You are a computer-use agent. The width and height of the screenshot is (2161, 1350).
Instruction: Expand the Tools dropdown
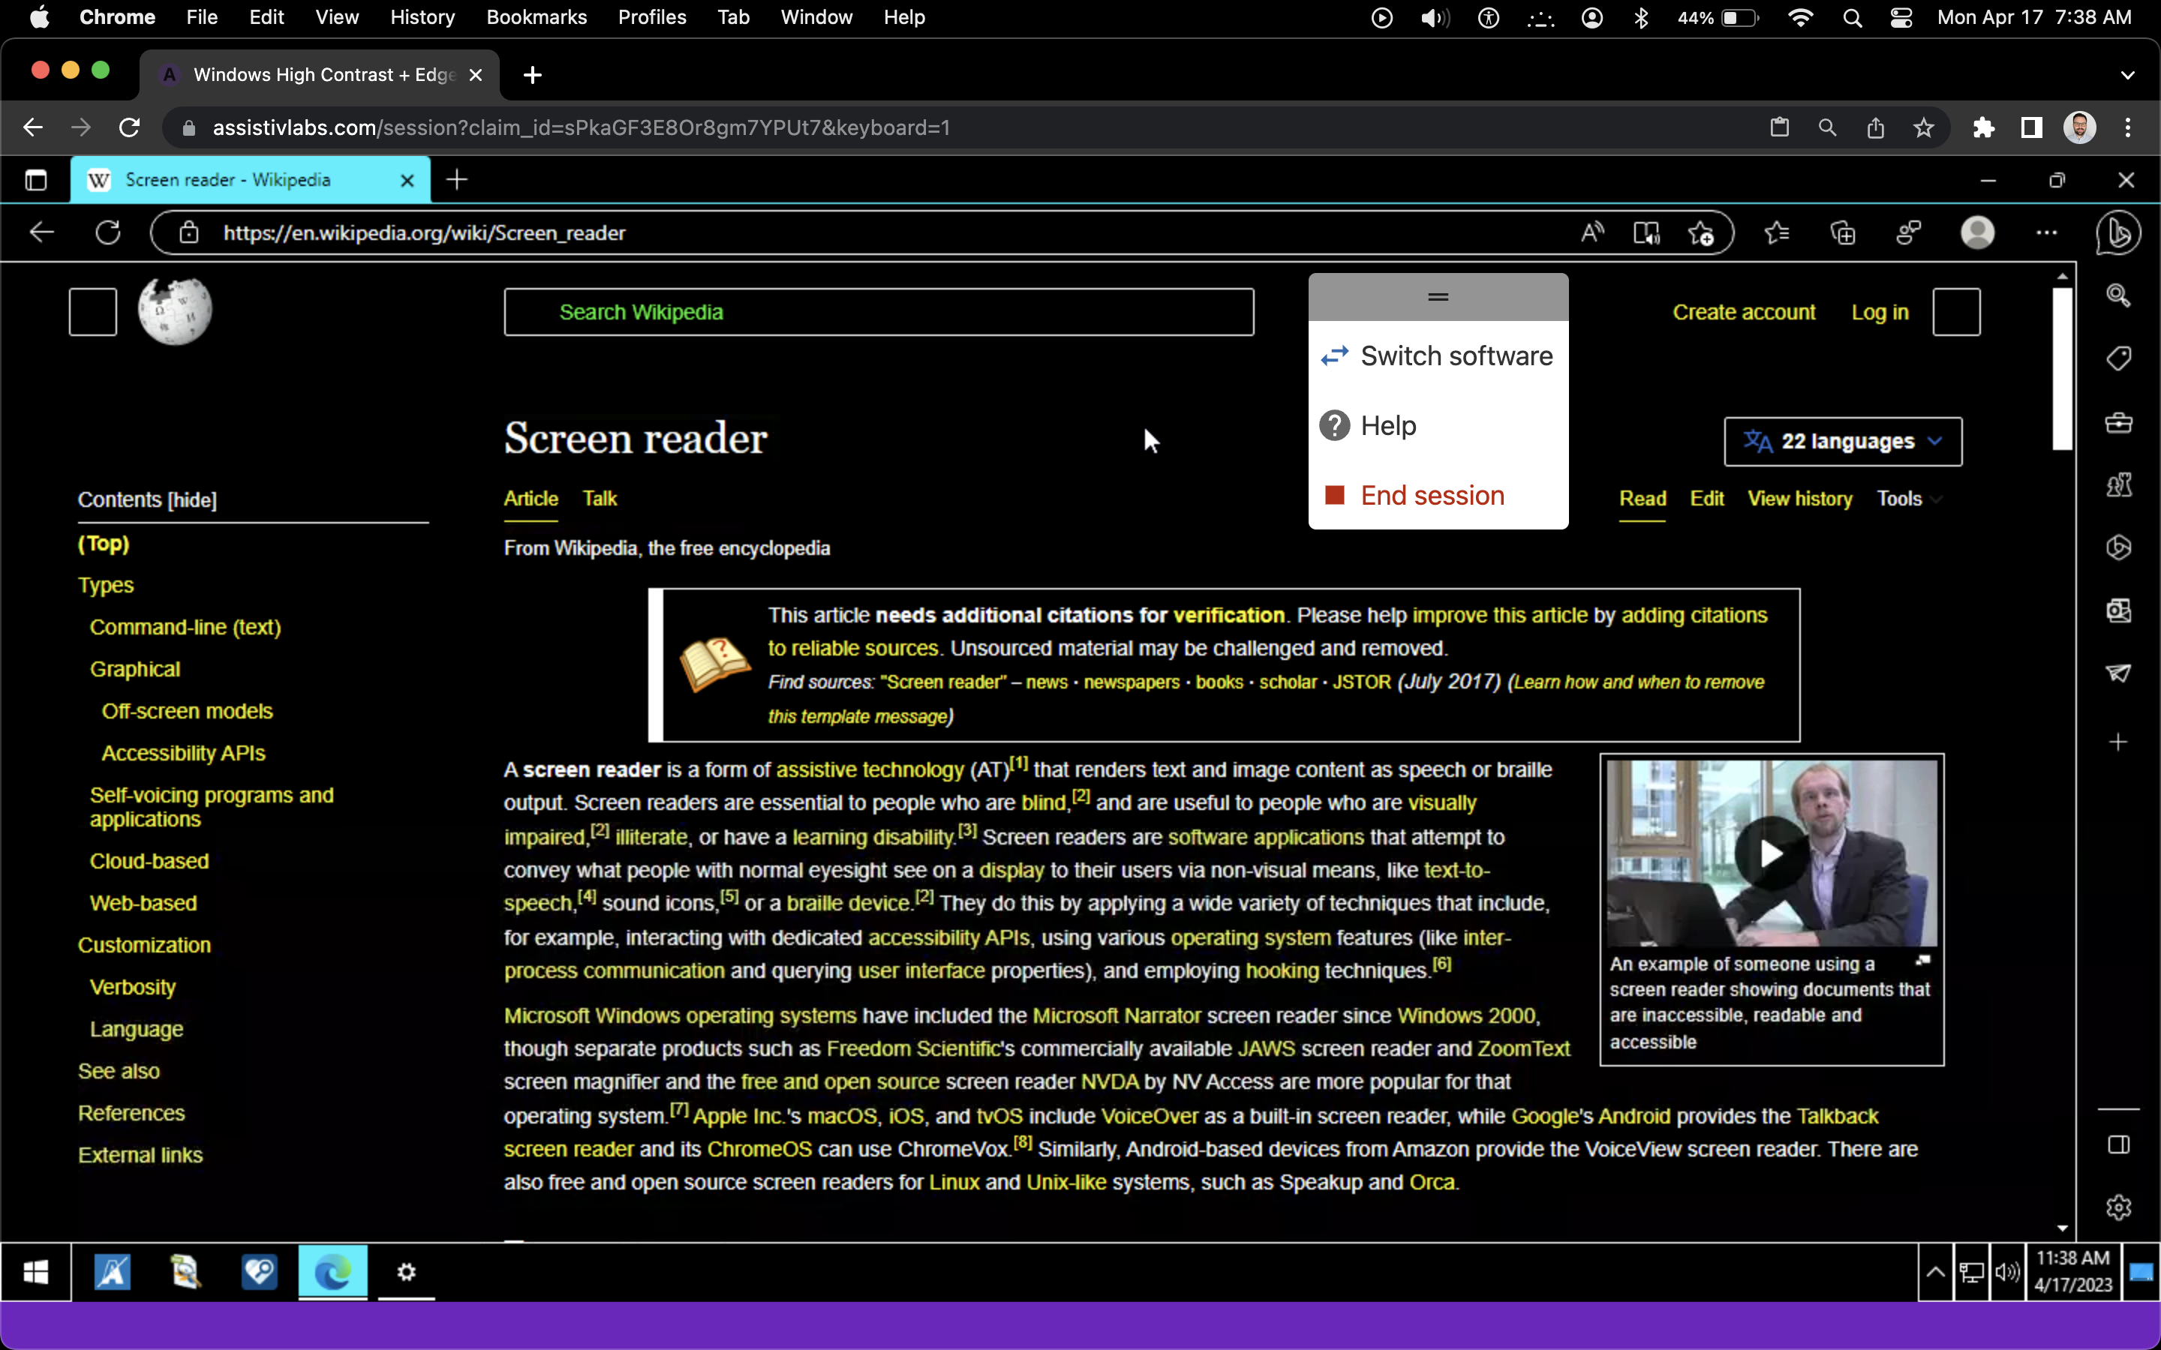(x=1909, y=498)
